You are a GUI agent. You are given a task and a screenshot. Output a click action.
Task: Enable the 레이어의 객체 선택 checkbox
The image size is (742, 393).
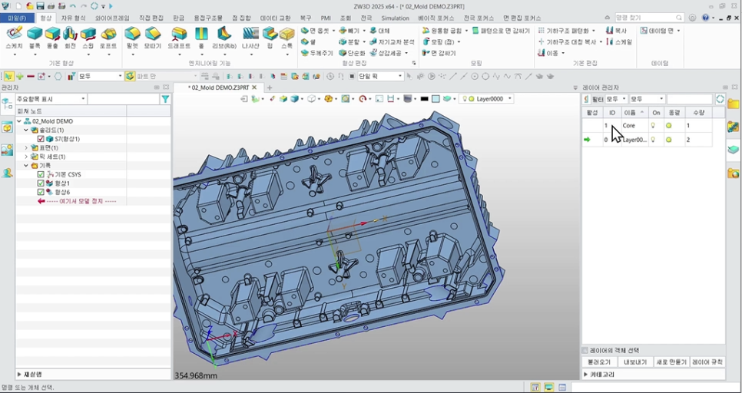[x=585, y=351]
